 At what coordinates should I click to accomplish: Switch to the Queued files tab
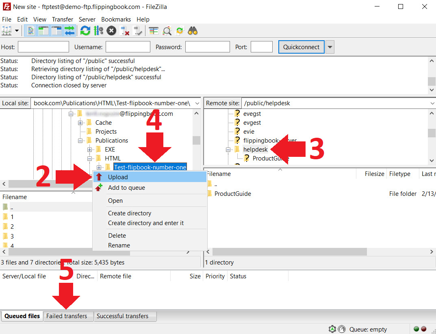coord(22,316)
